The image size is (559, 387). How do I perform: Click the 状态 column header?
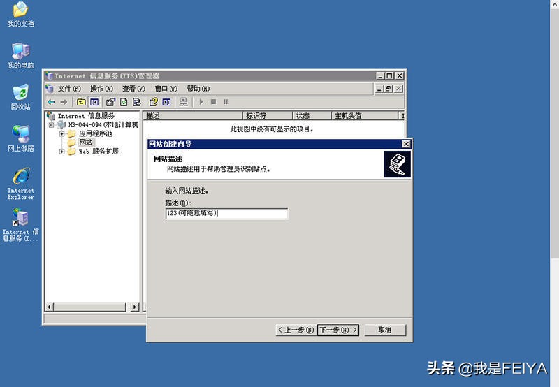[312, 116]
